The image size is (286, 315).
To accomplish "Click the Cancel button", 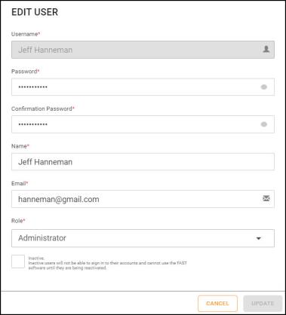I will (x=217, y=304).
